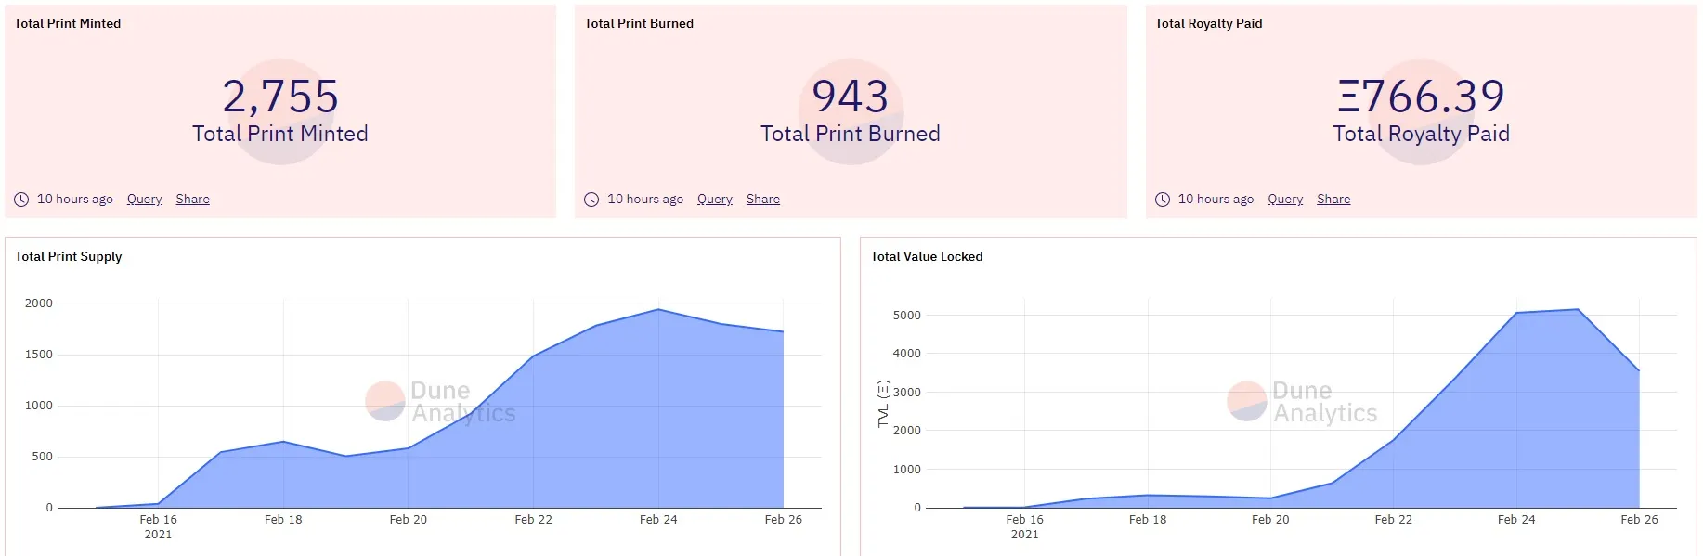Click Dune logo watermark in Total Print Supply chart
1703x556 pixels.
click(385, 401)
